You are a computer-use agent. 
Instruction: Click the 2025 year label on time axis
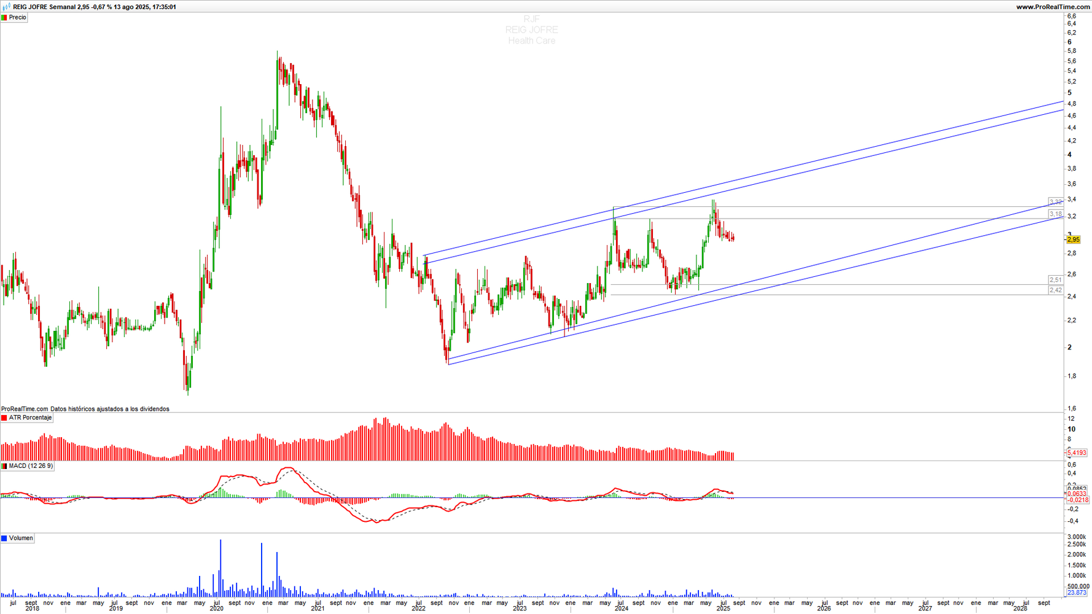(723, 609)
